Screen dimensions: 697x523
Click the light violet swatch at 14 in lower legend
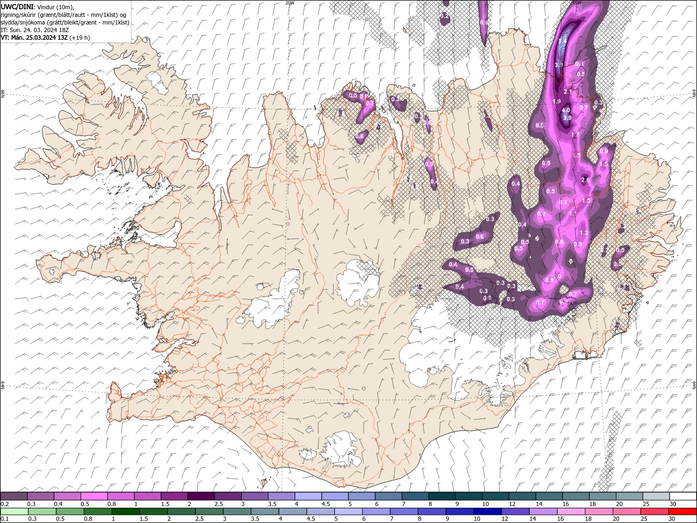542,512
